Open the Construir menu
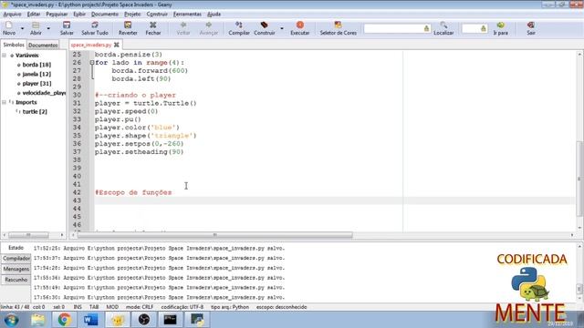The height and width of the screenshot is (328, 584). 157,15
